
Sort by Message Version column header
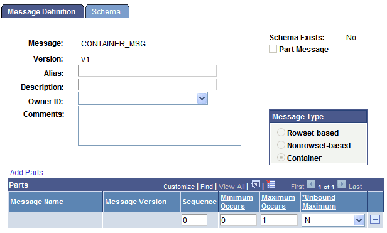click(x=136, y=202)
